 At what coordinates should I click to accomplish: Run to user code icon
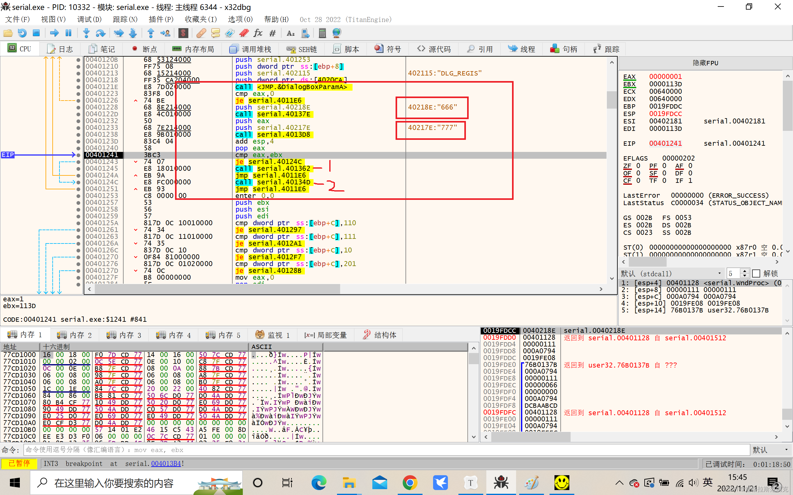[x=165, y=33]
